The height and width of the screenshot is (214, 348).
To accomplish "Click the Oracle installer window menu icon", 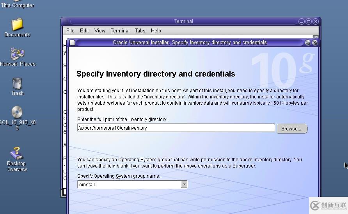I will [72, 43].
